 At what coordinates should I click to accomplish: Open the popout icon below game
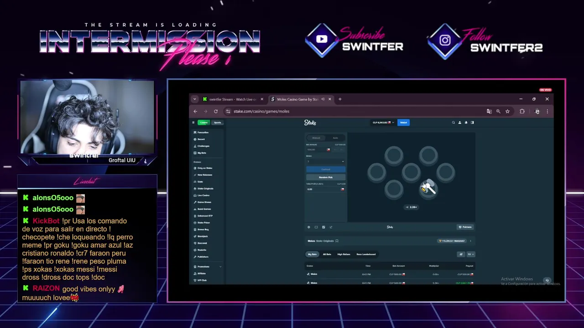coord(331,227)
